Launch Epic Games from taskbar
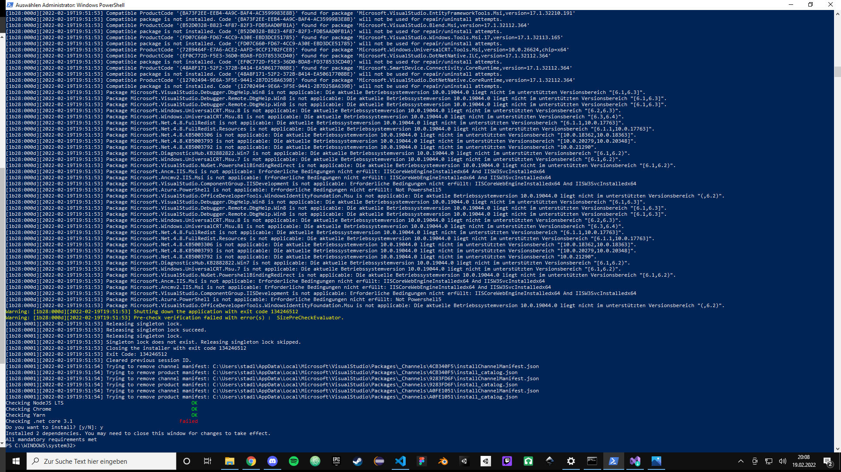 click(336, 461)
